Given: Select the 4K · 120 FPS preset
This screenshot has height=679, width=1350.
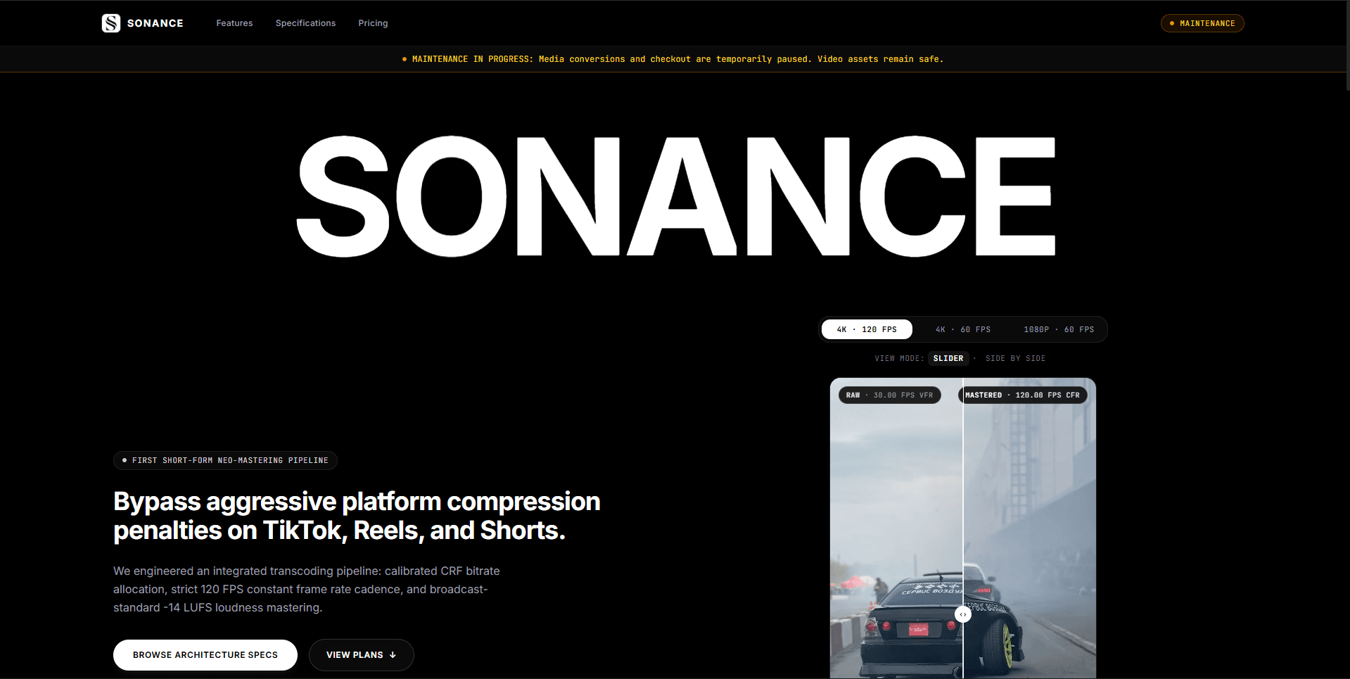Looking at the screenshot, I should point(867,329).
